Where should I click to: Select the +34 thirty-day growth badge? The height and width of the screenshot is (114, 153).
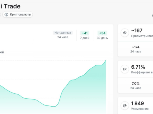102,33
